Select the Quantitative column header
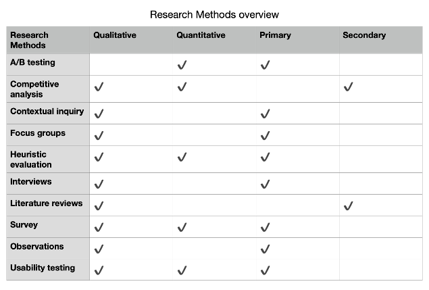 tap(201, 35)
